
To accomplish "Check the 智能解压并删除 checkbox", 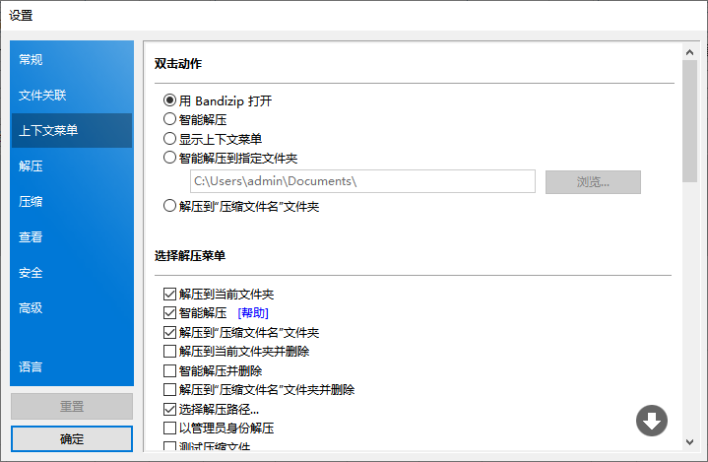I will [170, 370].
